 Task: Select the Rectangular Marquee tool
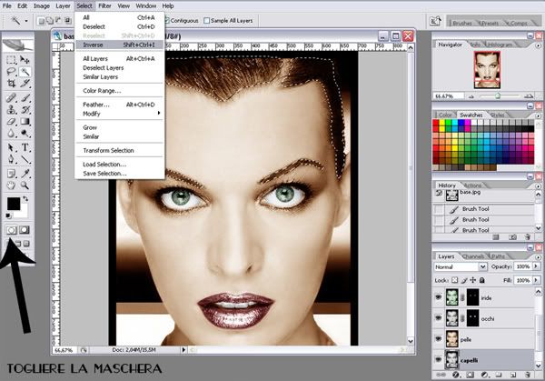click(11, 60)
